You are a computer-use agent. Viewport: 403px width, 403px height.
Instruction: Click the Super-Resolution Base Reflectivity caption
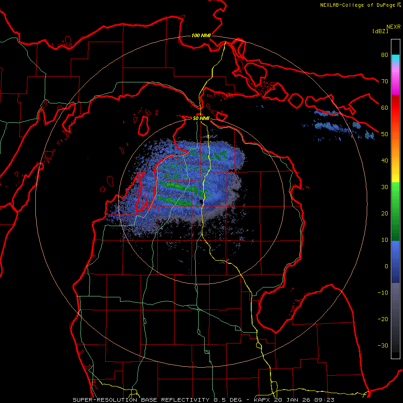(x=203, y=400)
